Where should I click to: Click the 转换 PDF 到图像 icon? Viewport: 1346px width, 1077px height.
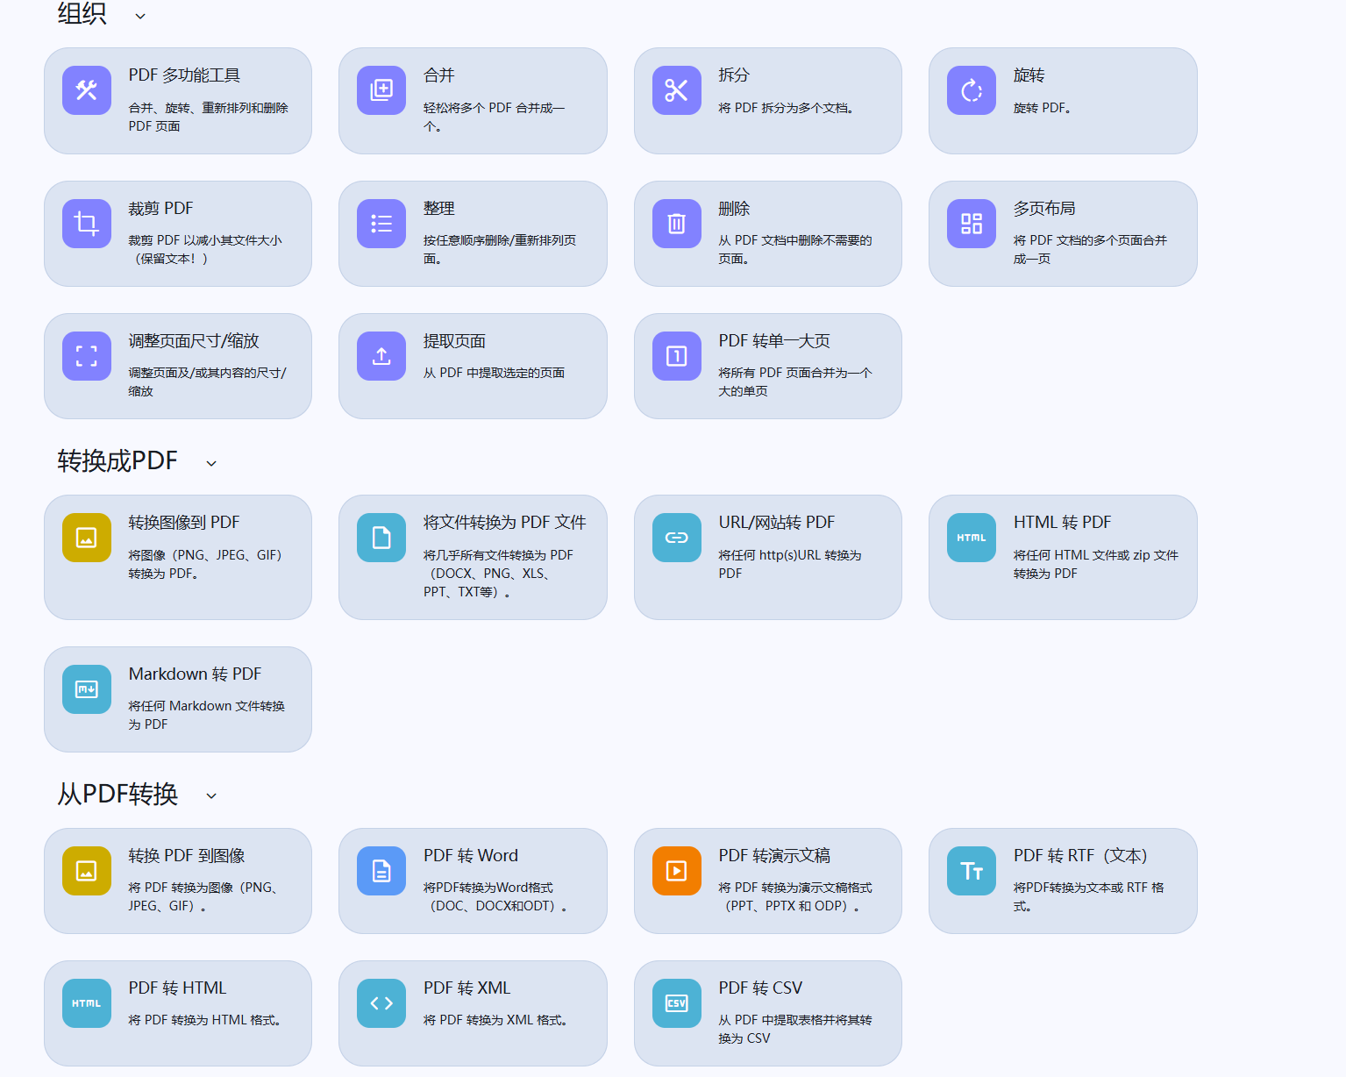click(87, 871)
